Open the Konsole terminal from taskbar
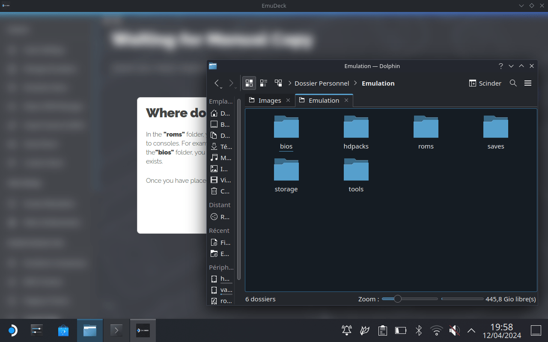Viewport: 548px width, 342px height. click(116, 330)
